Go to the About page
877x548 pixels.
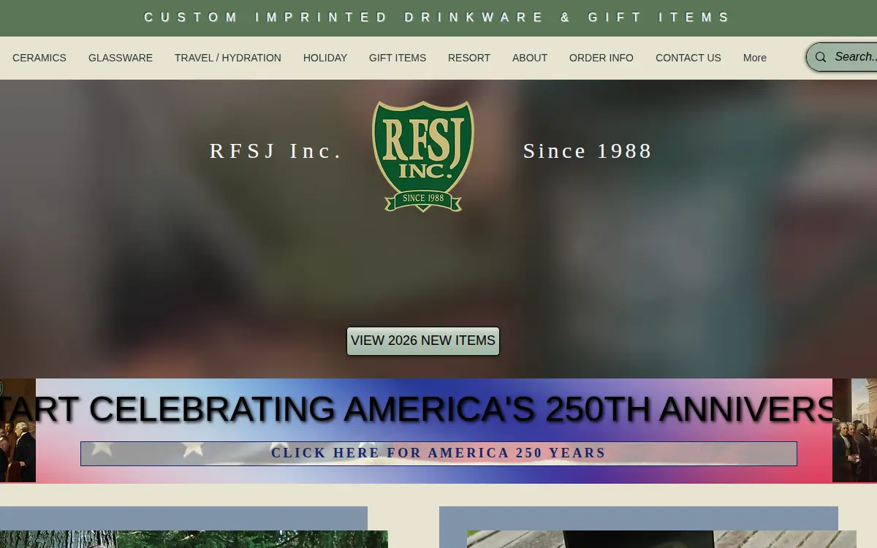click(530, 58)
